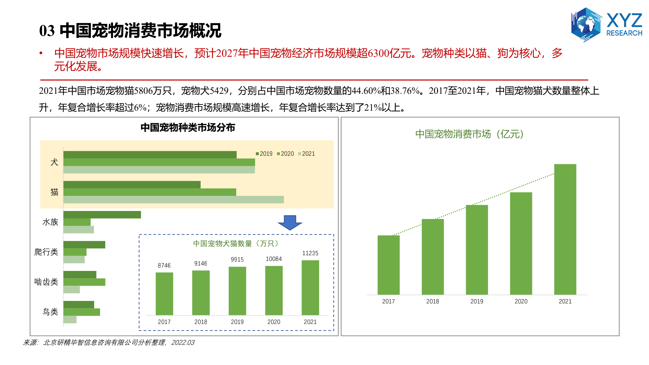Select the 猫 category axis label
Viewport: 649px width, 365px height.
click(54, 192)
